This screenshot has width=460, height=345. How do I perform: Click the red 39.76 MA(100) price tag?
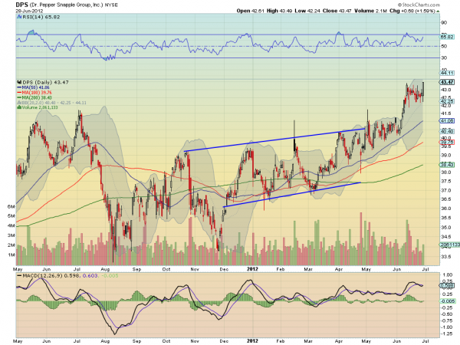[447, 142]
